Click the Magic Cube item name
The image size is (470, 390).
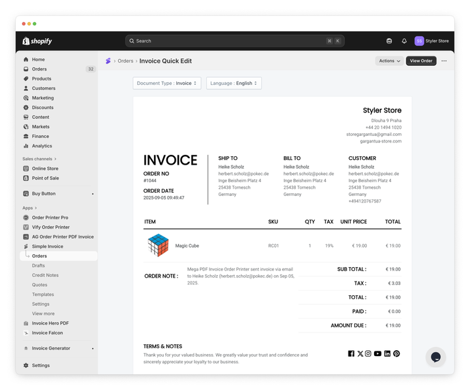pyautogui.click(x=187, y=246)
